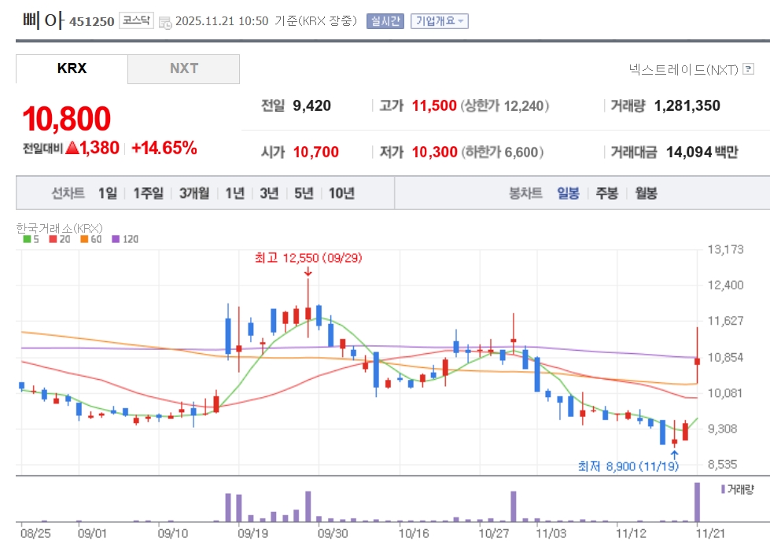Click the 거래량 value 1,281,350
This screenshot has width=770, height=556.
point(687,105)
